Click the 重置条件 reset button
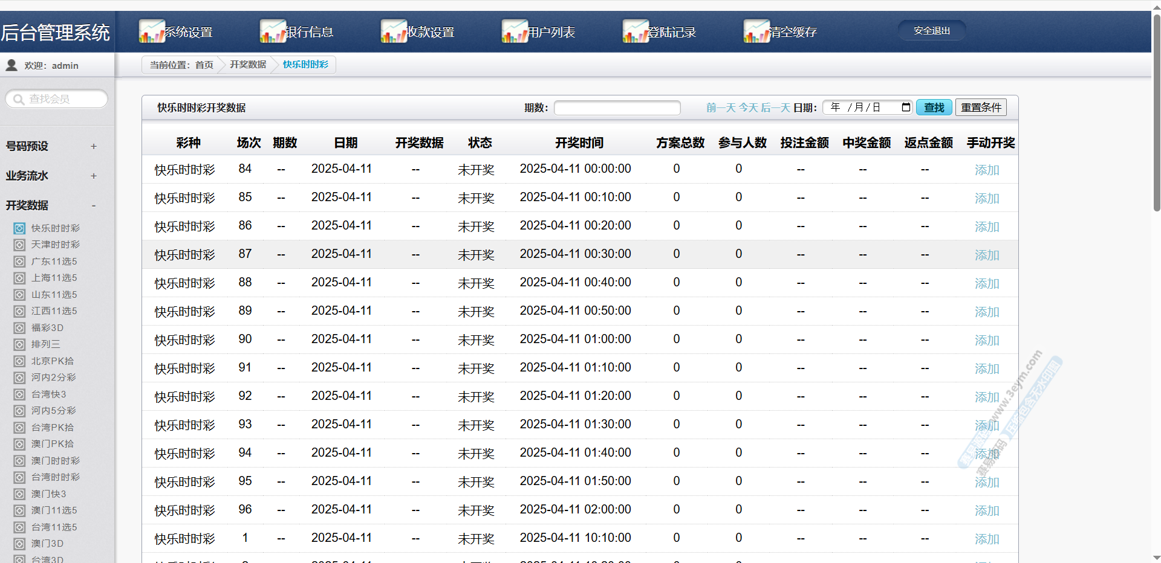The width and height of the screenshot is (1161, 563). pyautogui.click(x=981, y=108)
